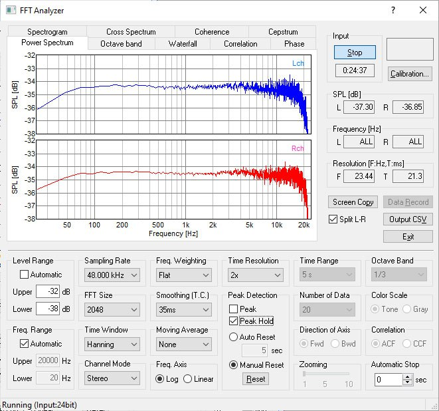Open the Cross Spectrum tab
Viewport: 439px width, 411px height.
pyautogui.click(x=131, y=32)
